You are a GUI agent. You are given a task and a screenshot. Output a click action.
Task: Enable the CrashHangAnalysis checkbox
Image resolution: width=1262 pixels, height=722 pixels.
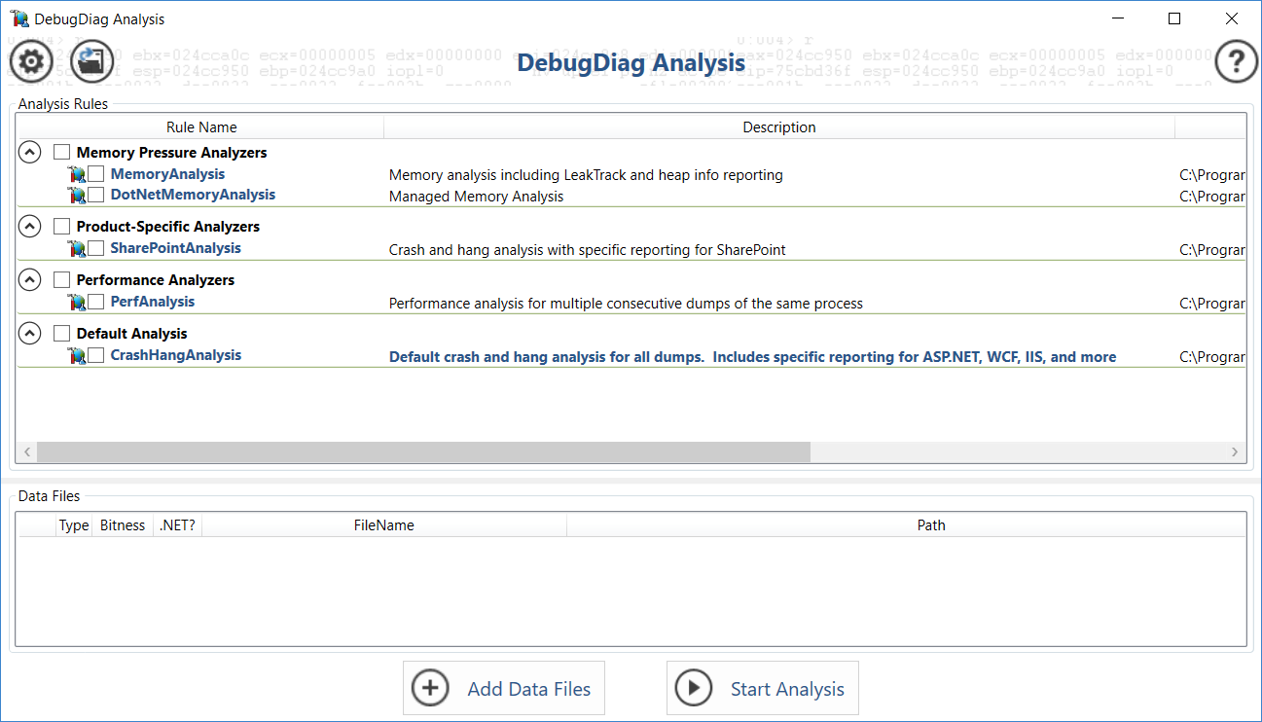coord(96,354)
